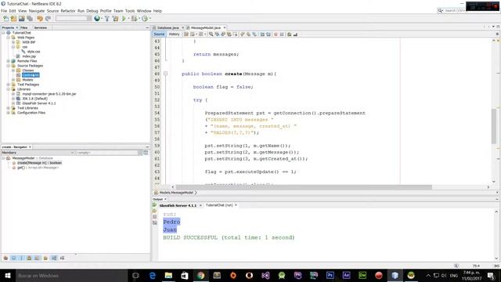Click the Models.MessageModel breadcrumb
This screenshot has height=282, width=501.
(176, 193)
